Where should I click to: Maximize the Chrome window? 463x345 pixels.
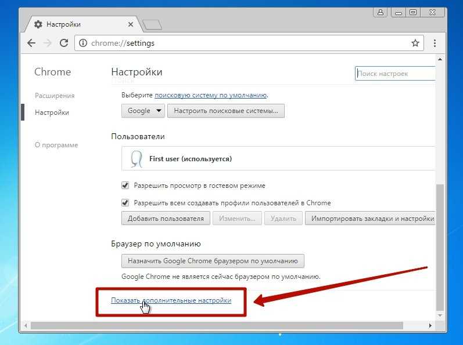pyautogui.click(x=413, y=12)
